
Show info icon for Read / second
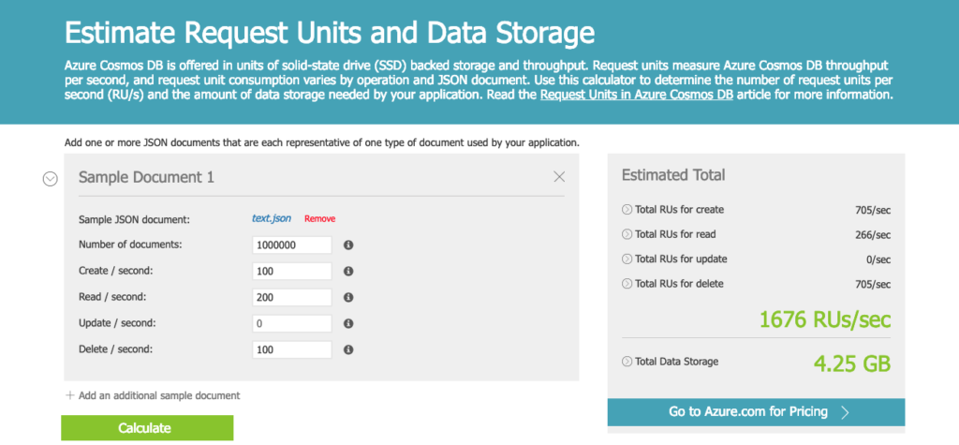[x=348, y=298]
